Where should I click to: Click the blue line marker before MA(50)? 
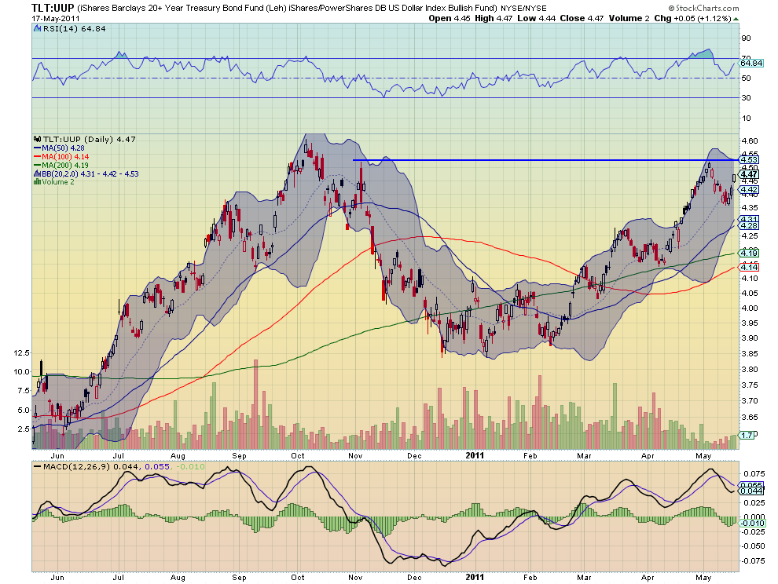[38, 148]
